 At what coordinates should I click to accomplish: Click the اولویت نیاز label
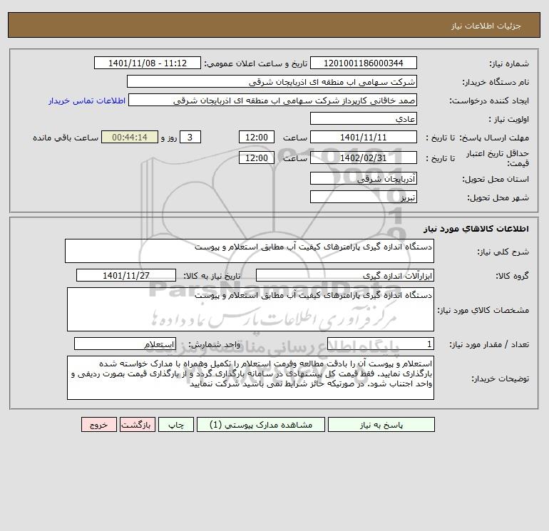coord(509,119)
